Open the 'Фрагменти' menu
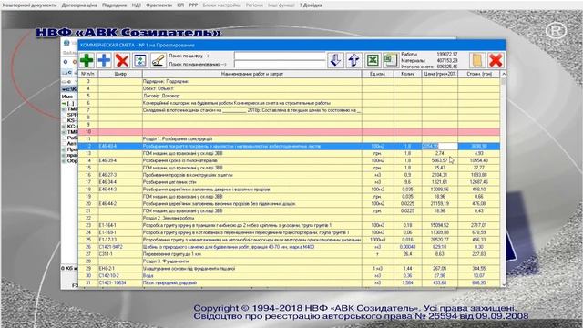The width and height of the screenshot is (583, 328). tap(159, 5)
